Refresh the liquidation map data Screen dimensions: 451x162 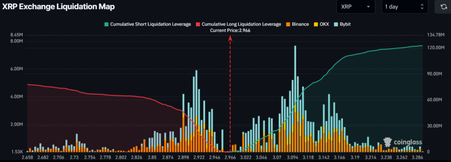tap(444, 7)
